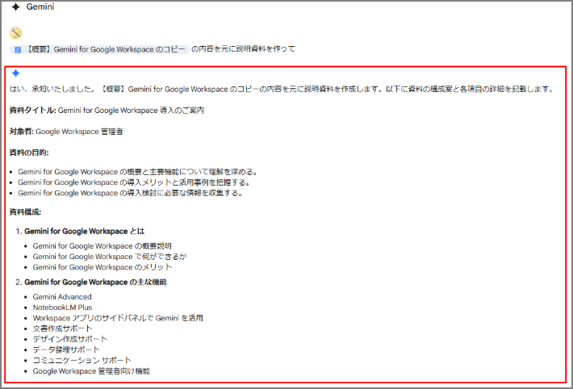This screenshot has height=389, width=573.
Task: Click the '文書作成サポート' bullet
Action: (62, 328)
